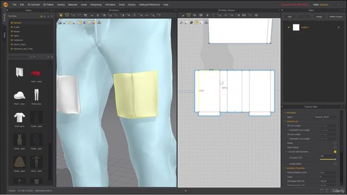Click the grid numbers icon in 3D toolbar
Viewport: 347px width, 195px height.
coord(86,15)
